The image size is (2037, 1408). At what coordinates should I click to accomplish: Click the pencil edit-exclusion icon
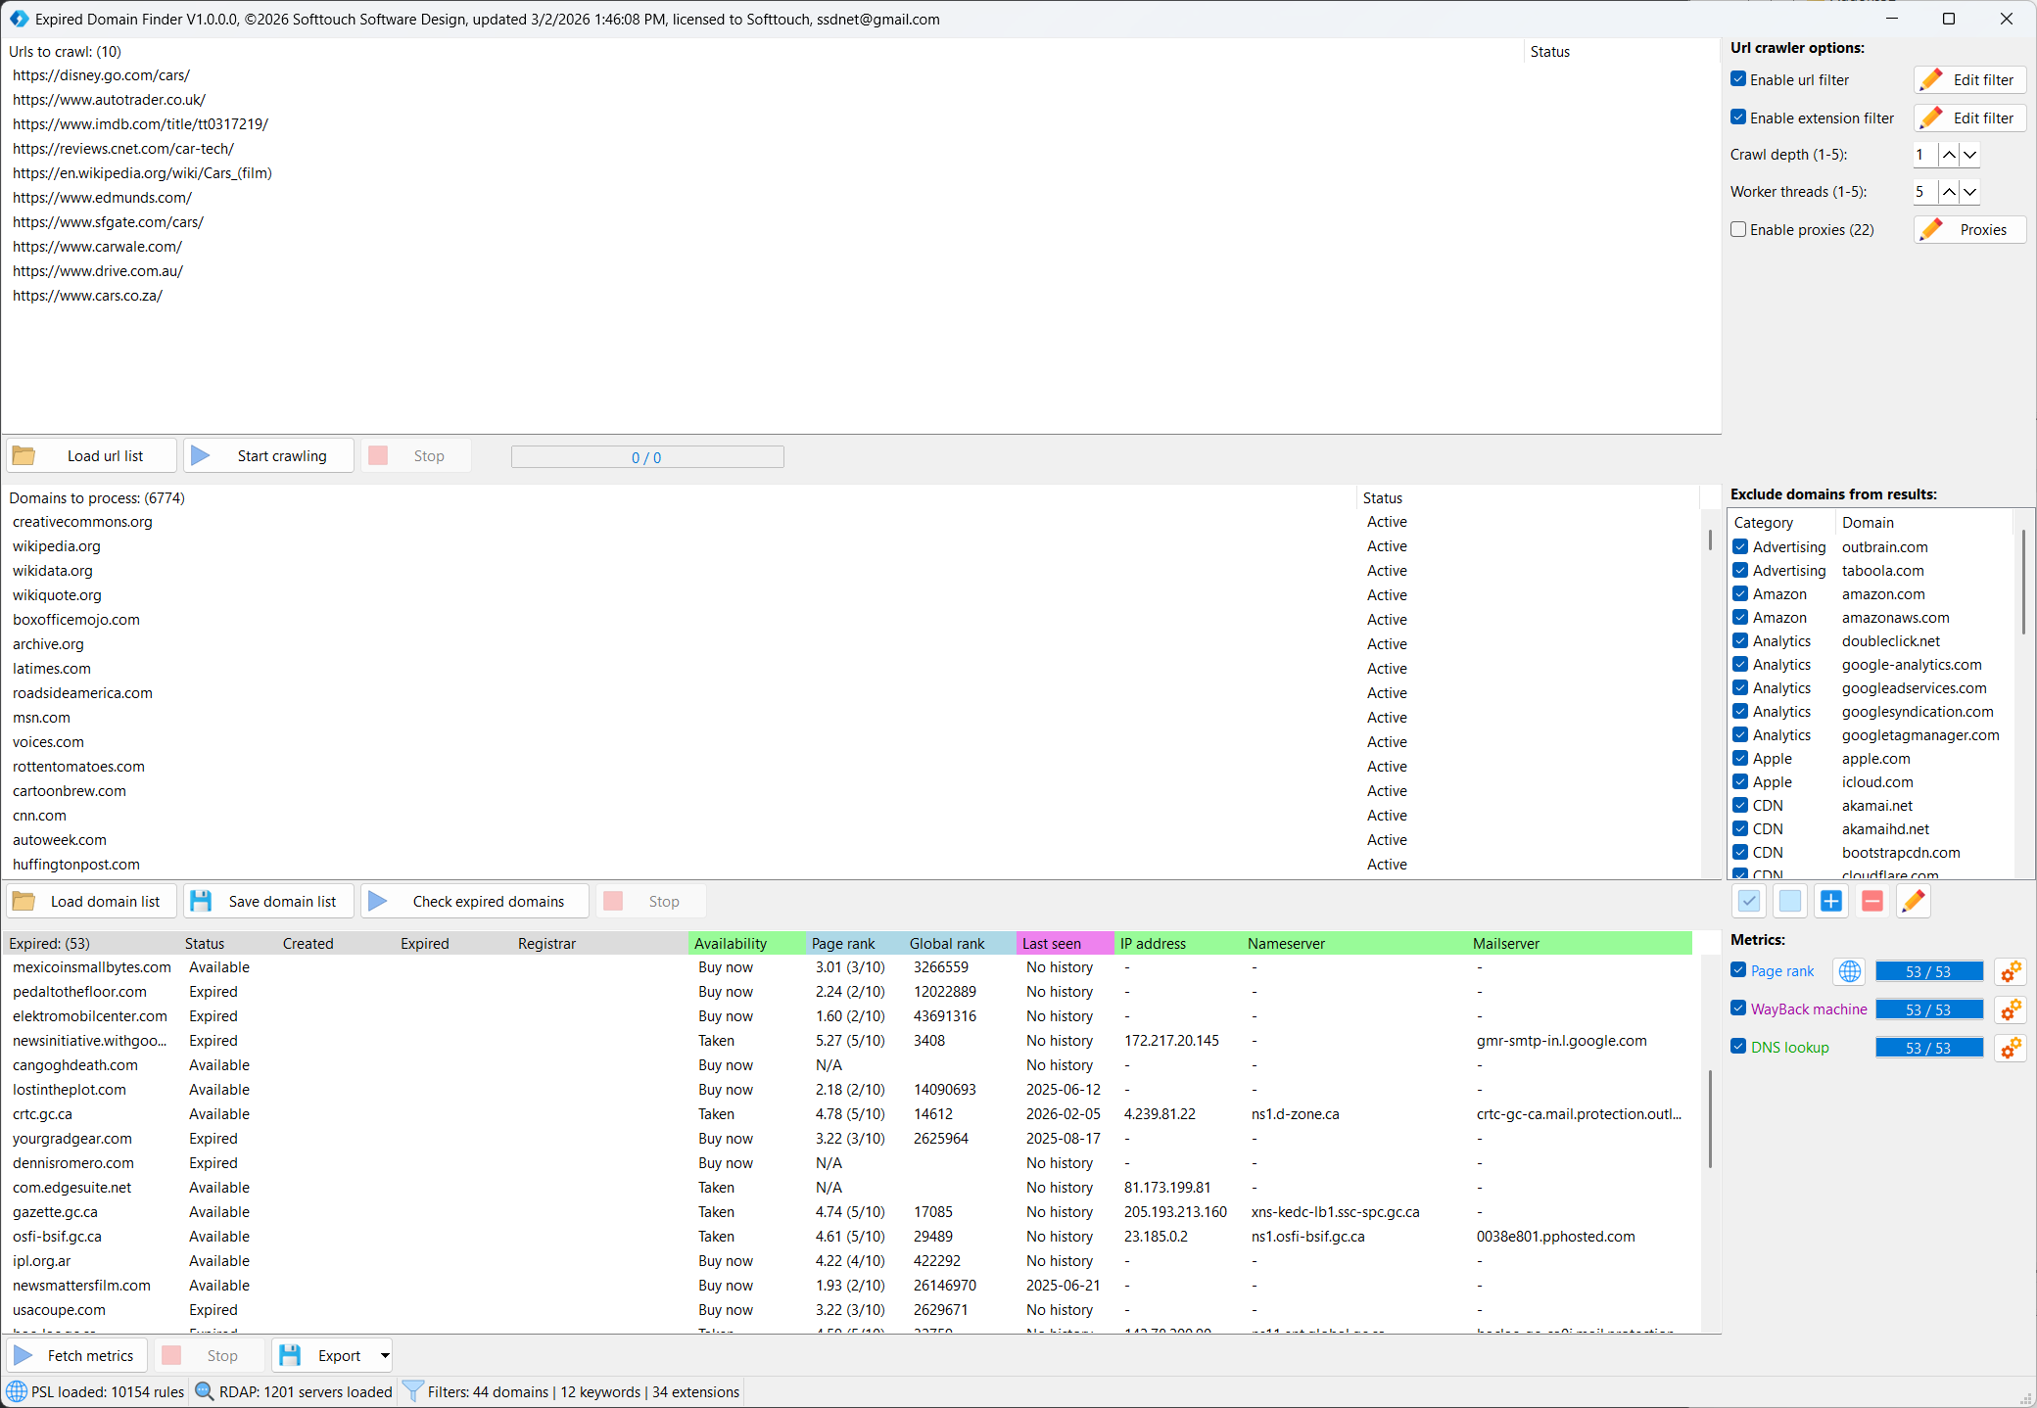[x=1914, y=901]
